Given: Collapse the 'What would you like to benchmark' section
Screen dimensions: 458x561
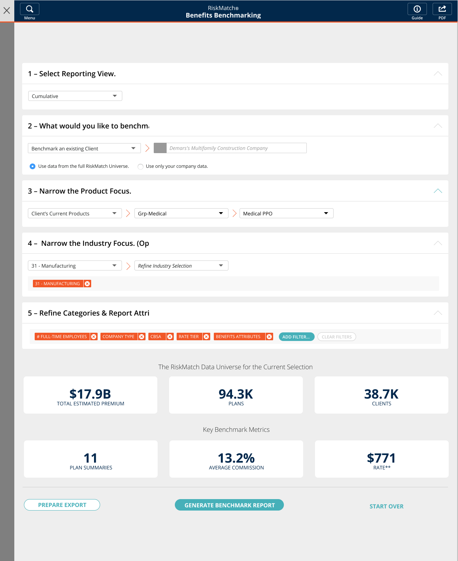Looking at the screenshot, I should point(438,126).
